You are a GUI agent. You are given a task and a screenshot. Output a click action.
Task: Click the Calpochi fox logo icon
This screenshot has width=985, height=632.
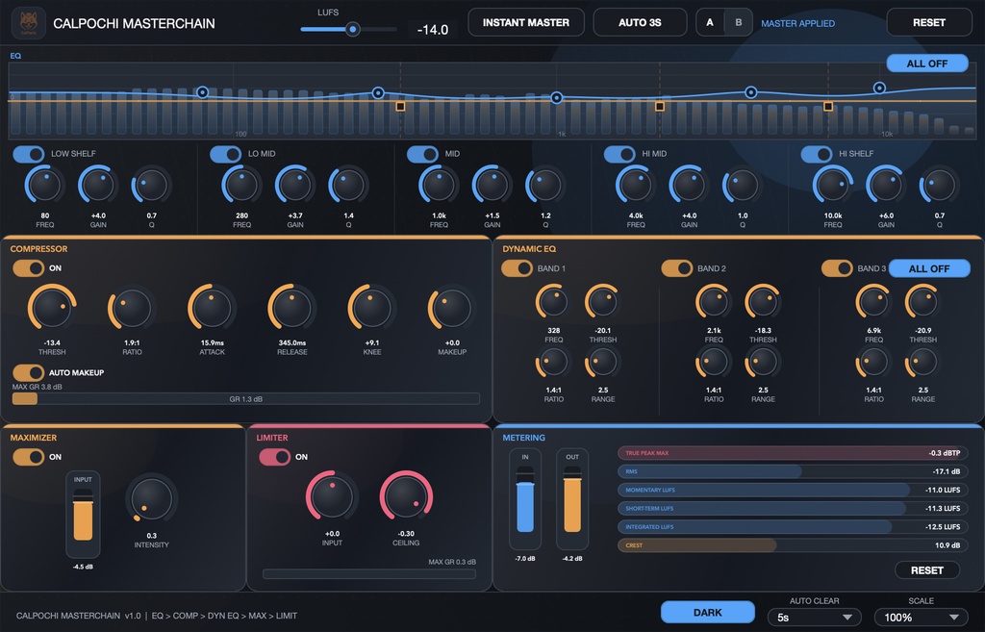pos(28,23)
